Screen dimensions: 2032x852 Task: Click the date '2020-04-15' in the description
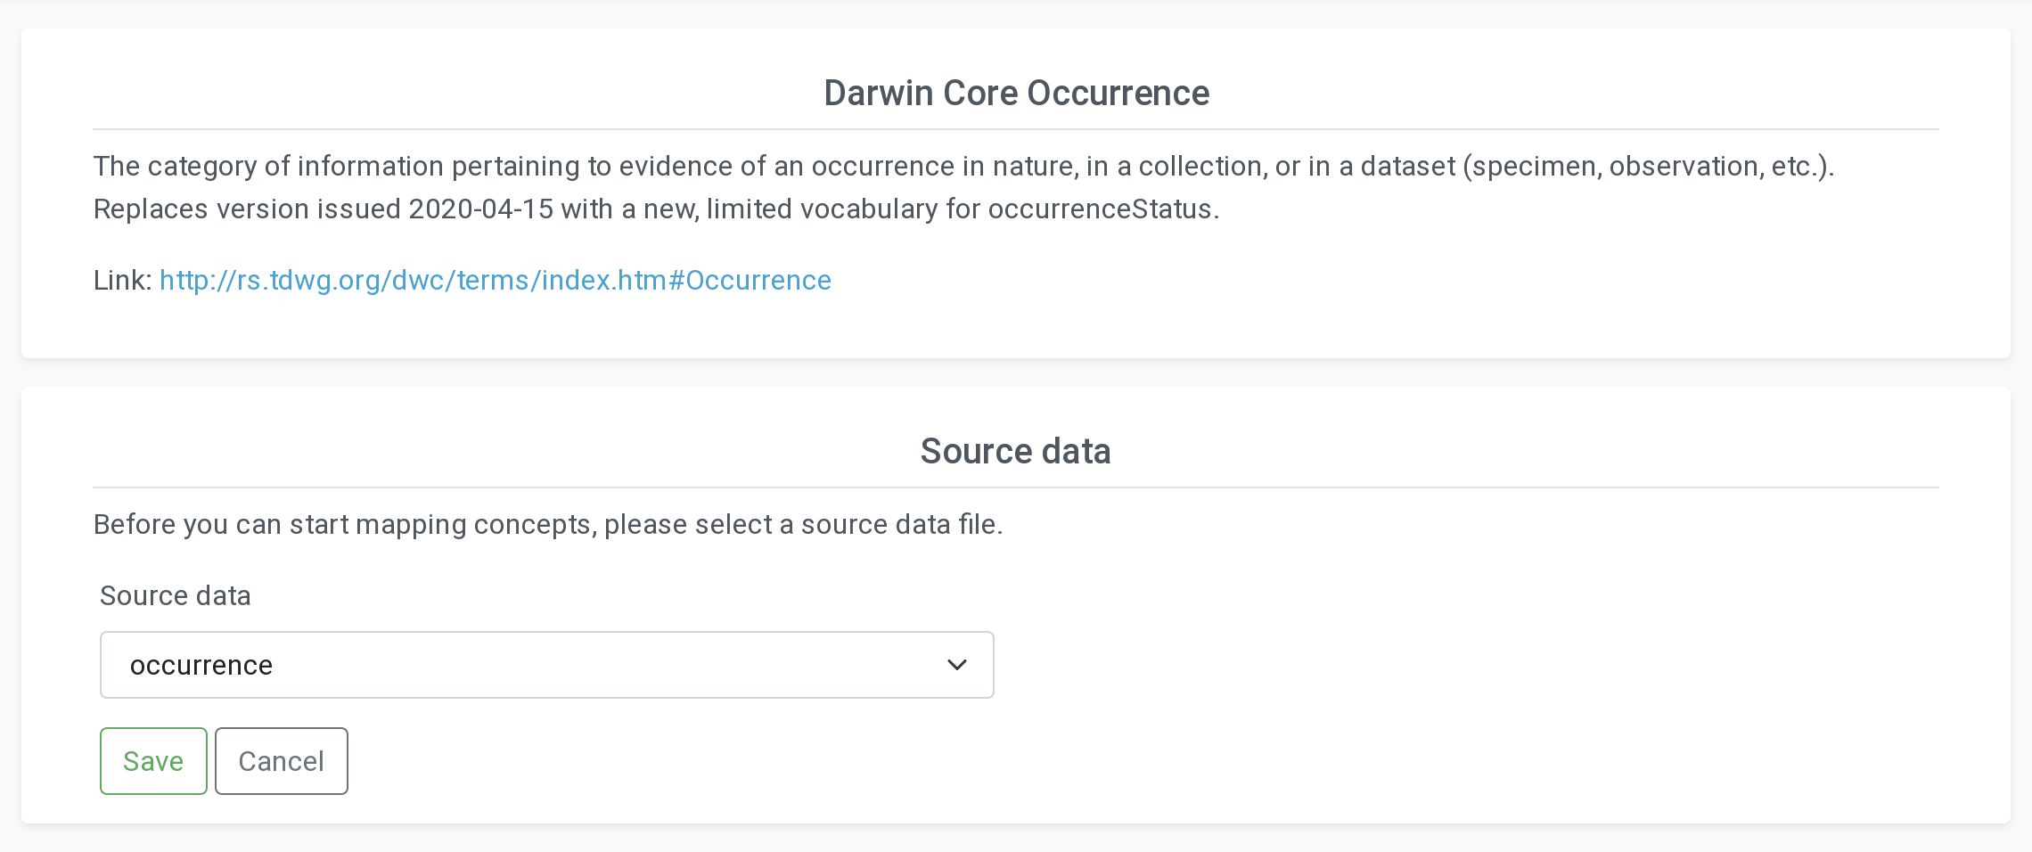point(480,209)
